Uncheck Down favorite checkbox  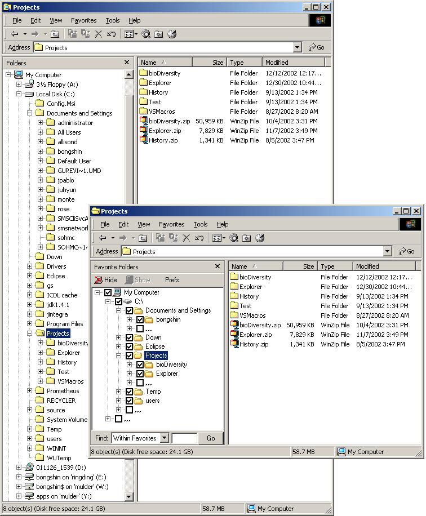[130, 337]
